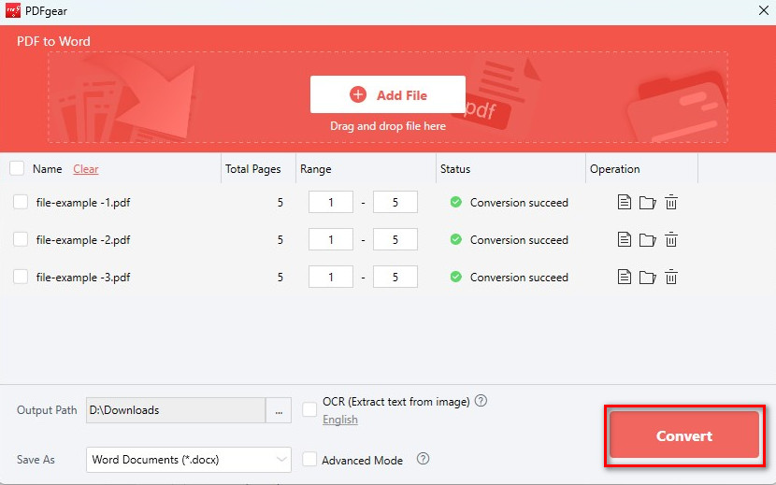The height and width of the screenshot is (485, 776).
Task: Open converted document for file-example -2.pdf
Action: pos(625,240)
